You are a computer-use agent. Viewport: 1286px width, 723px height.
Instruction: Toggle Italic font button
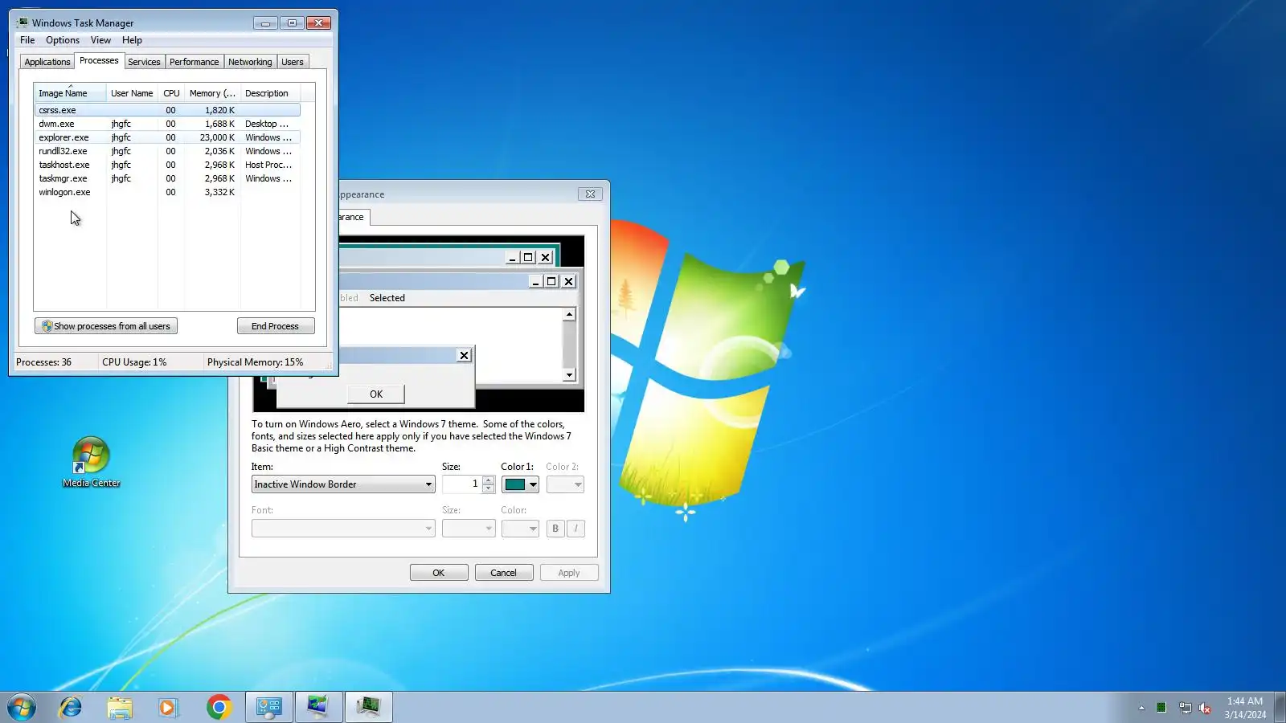tap(576, 528)
